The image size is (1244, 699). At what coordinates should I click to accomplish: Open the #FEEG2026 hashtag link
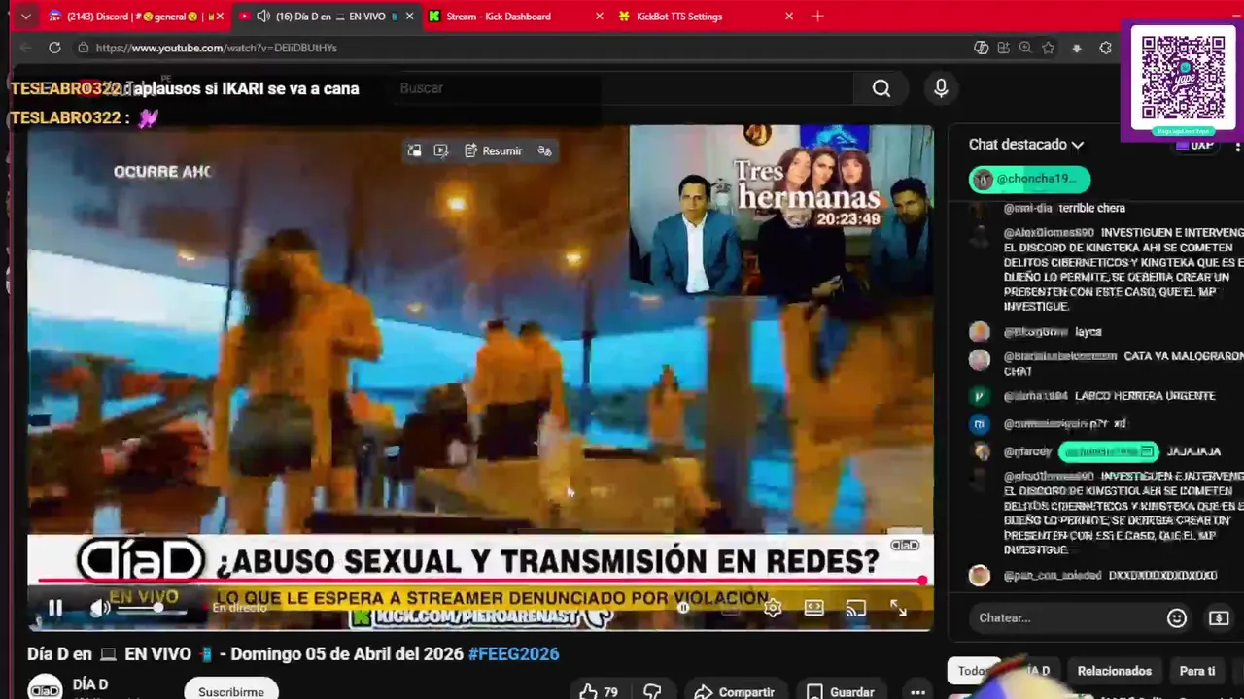[514, 653]
